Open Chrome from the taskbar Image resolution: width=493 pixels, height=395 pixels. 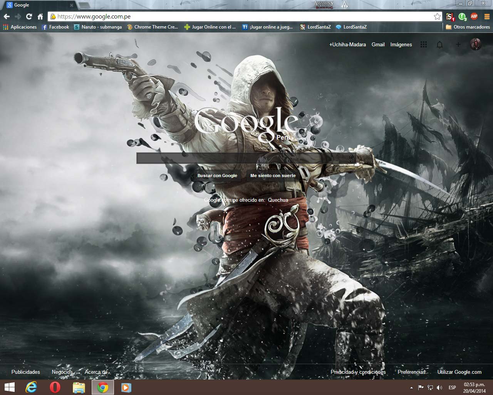(102, 388)
